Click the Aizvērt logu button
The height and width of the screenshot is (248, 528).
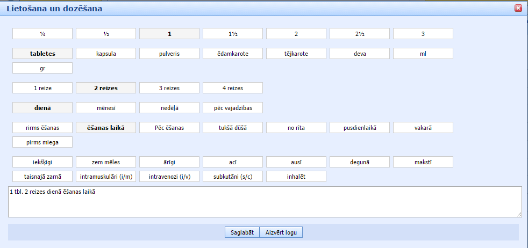(281, 232)
